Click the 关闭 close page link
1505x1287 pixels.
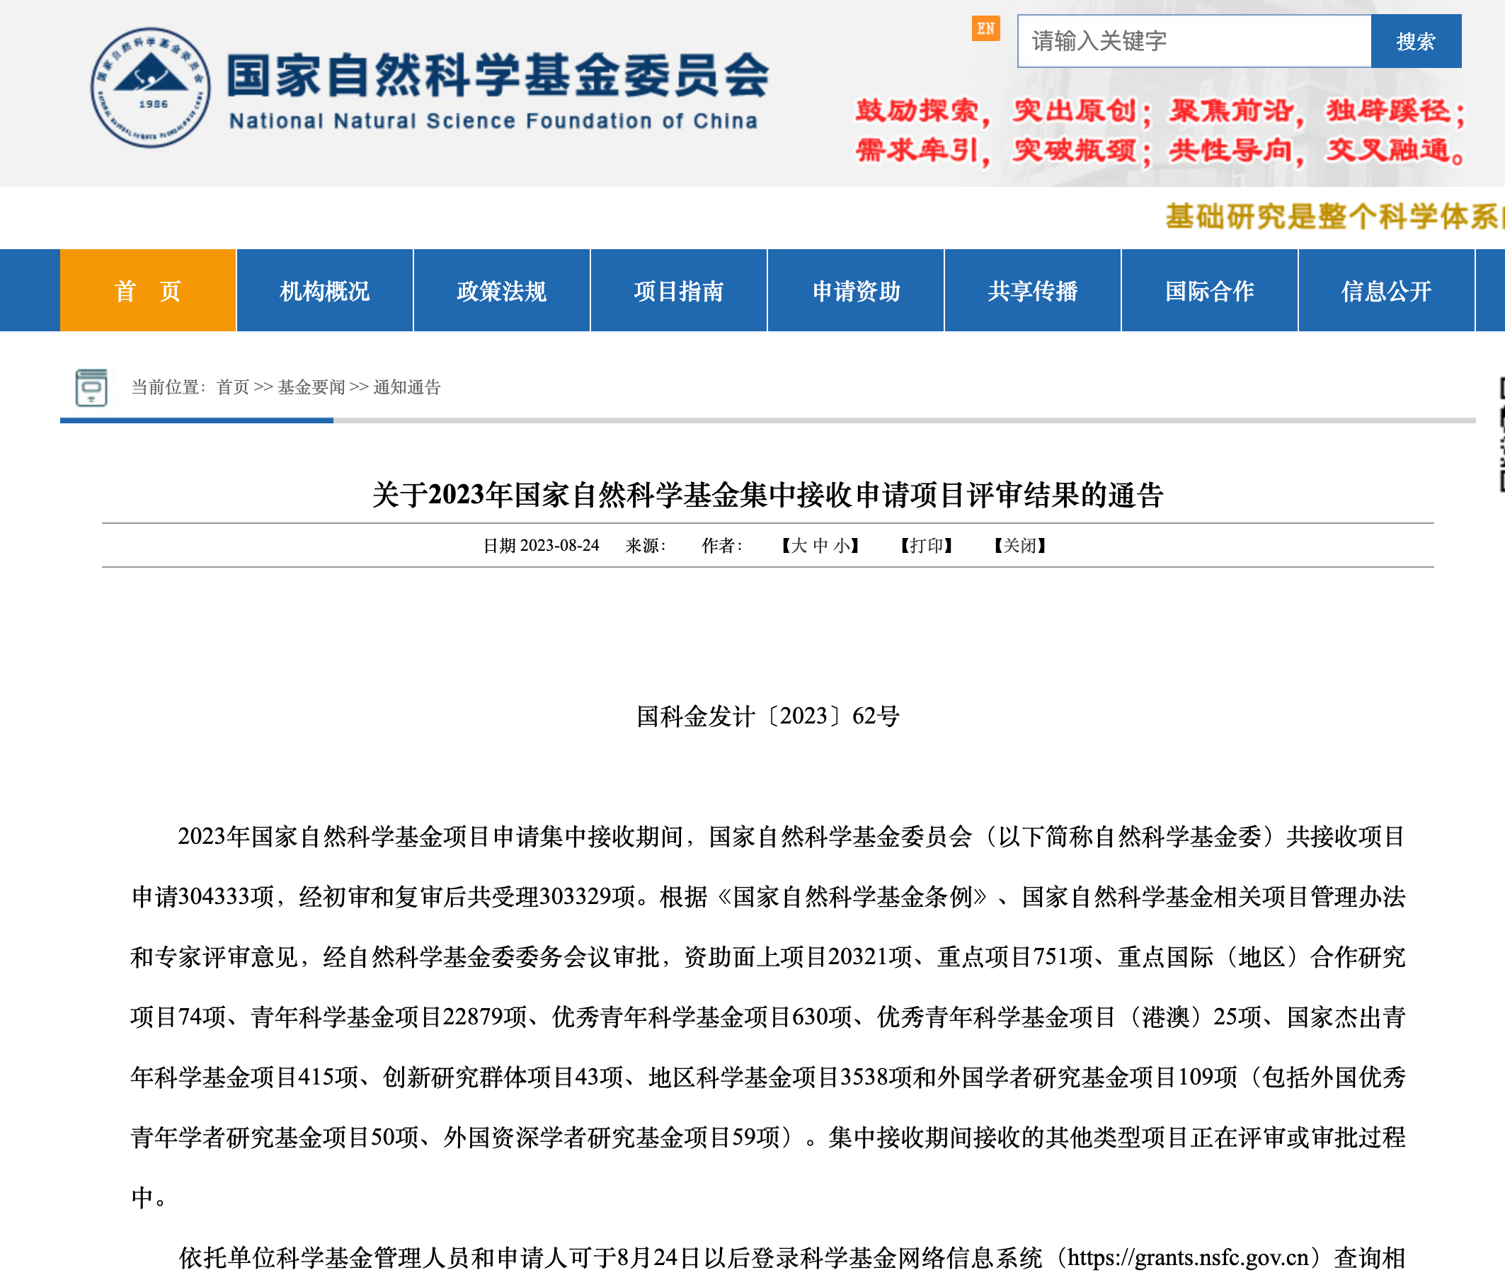(1020, 545)
